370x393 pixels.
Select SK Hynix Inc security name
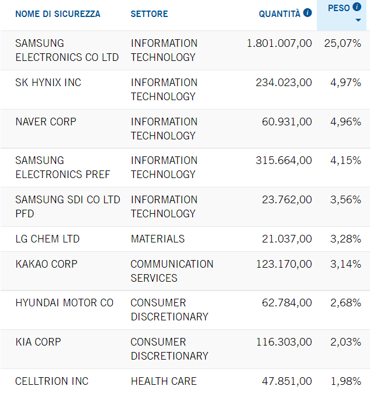coord(48,83)
